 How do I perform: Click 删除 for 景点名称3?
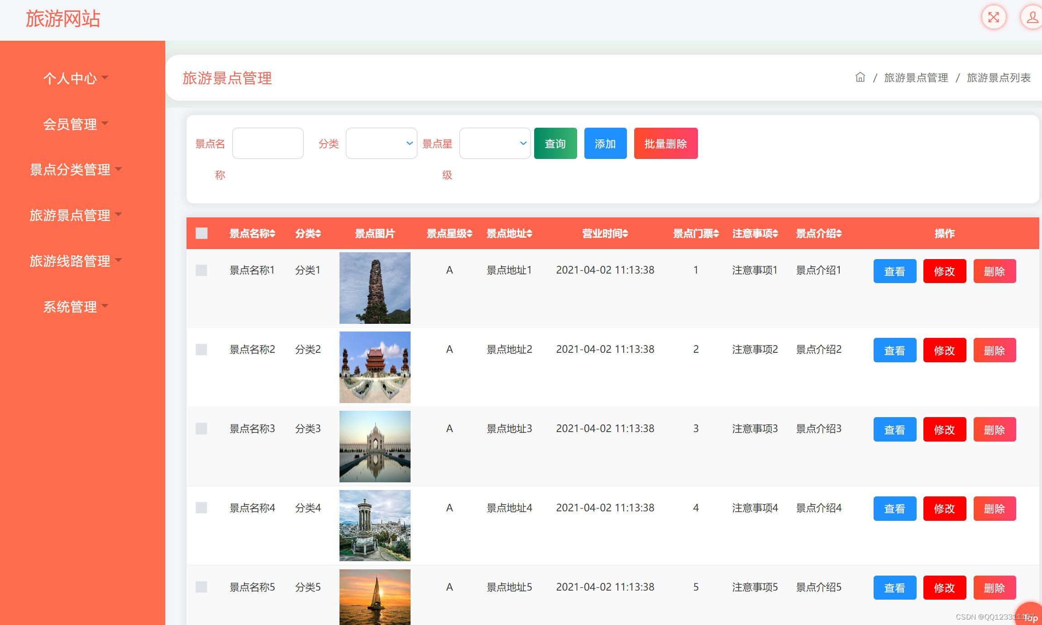point(994,429)
